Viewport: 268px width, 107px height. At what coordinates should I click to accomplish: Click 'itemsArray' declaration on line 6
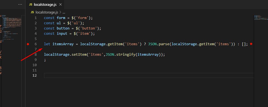63,44
